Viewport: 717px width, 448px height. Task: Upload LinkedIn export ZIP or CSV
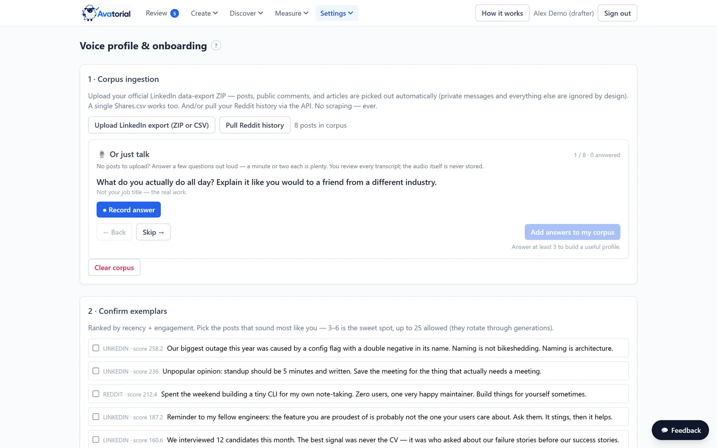pos(151,125)
